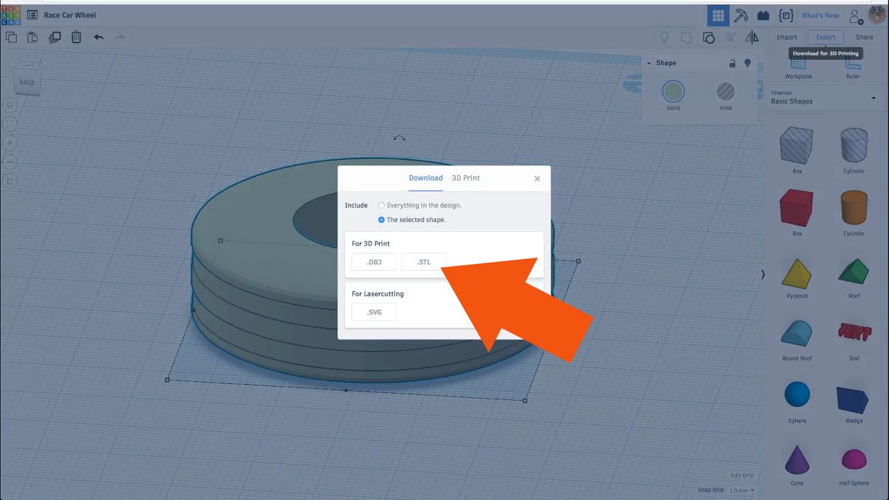Redo with the forward arrow icon
The width and height of the screenshot is (889, 500).
point(119,37)
